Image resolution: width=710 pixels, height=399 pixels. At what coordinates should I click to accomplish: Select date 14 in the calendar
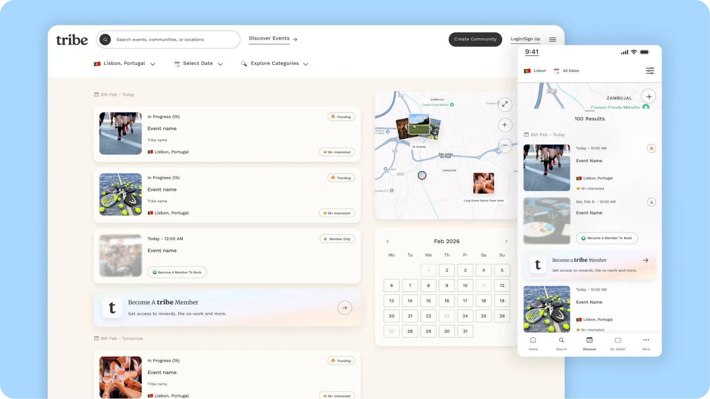coord(410,301)
